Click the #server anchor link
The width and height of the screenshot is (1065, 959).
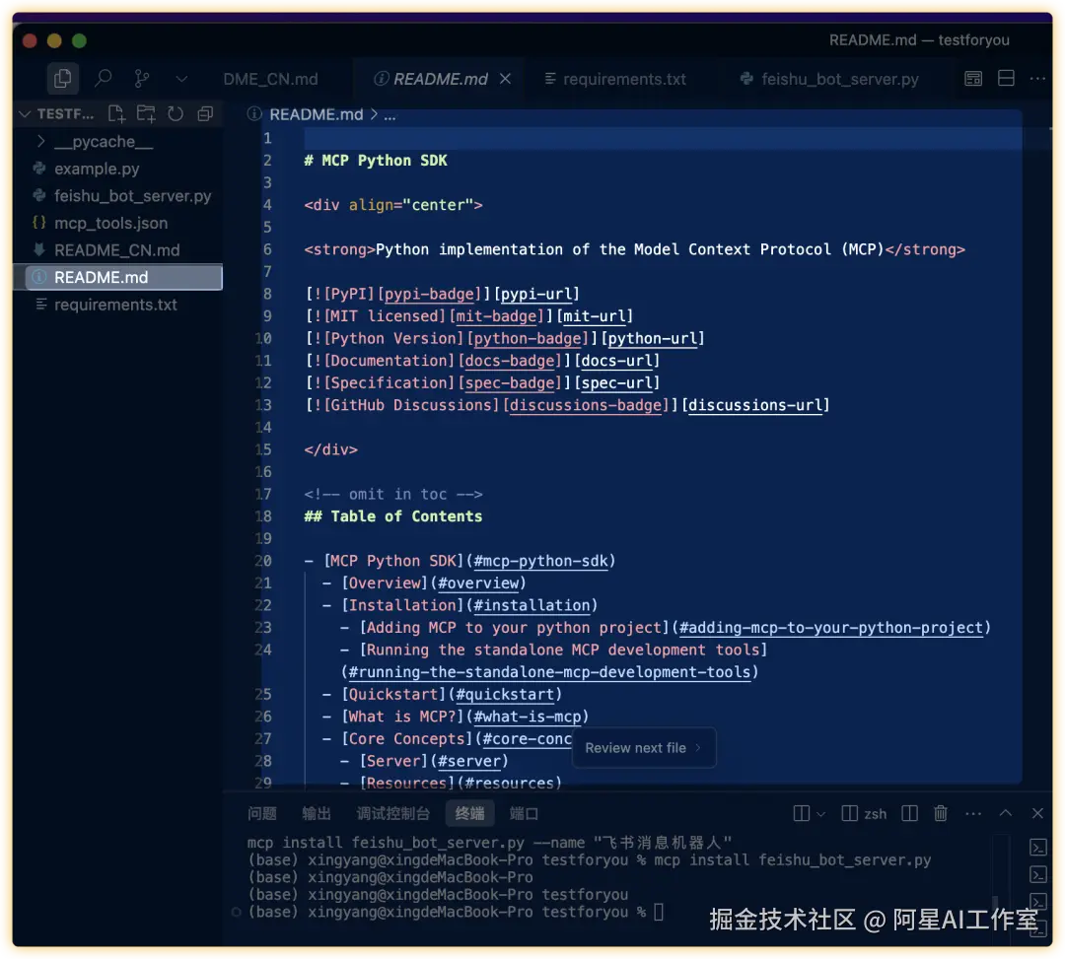(x=469, y=762)
